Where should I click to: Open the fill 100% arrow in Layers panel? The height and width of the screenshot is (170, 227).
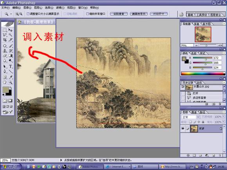pos(223,122)
